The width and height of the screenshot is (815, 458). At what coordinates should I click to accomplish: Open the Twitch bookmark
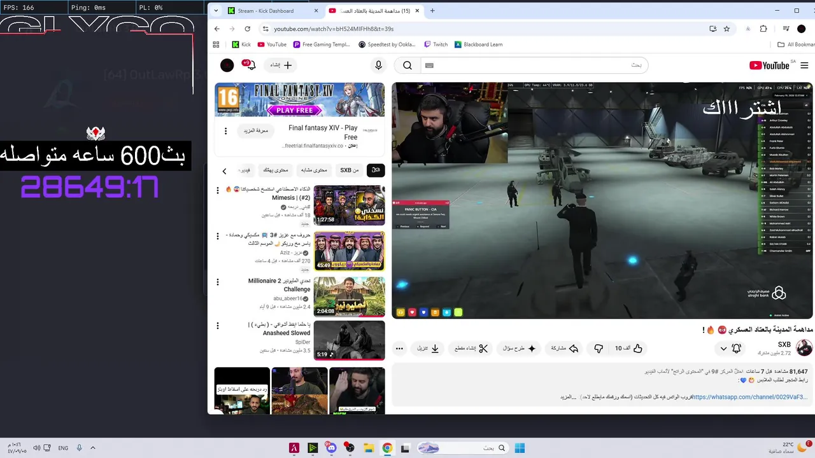436,45
